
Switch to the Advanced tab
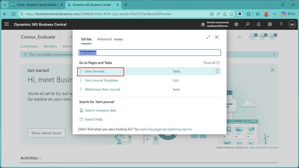tap(104, 39)
